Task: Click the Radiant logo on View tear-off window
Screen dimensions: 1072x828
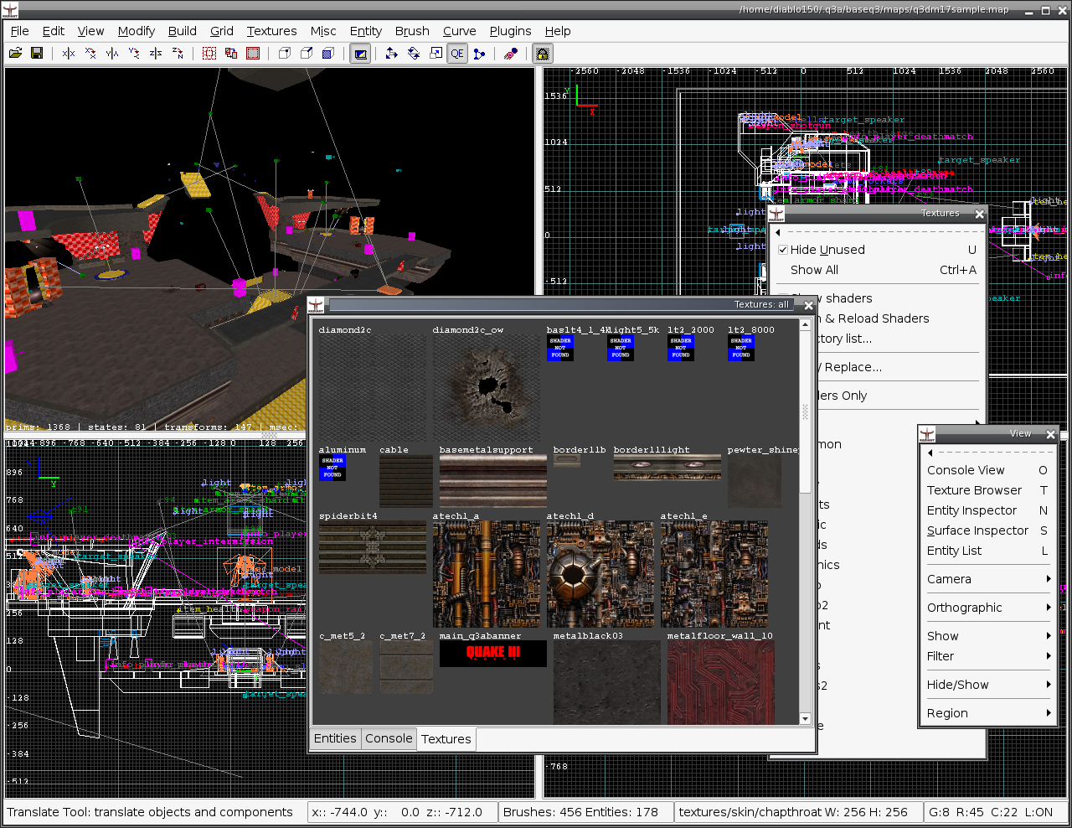Action: pos(927,434)
